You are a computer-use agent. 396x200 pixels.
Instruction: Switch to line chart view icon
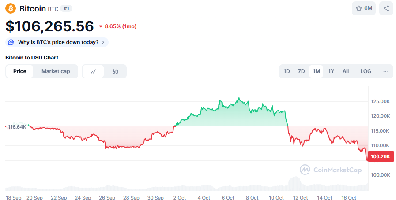(x=93, y=71)
